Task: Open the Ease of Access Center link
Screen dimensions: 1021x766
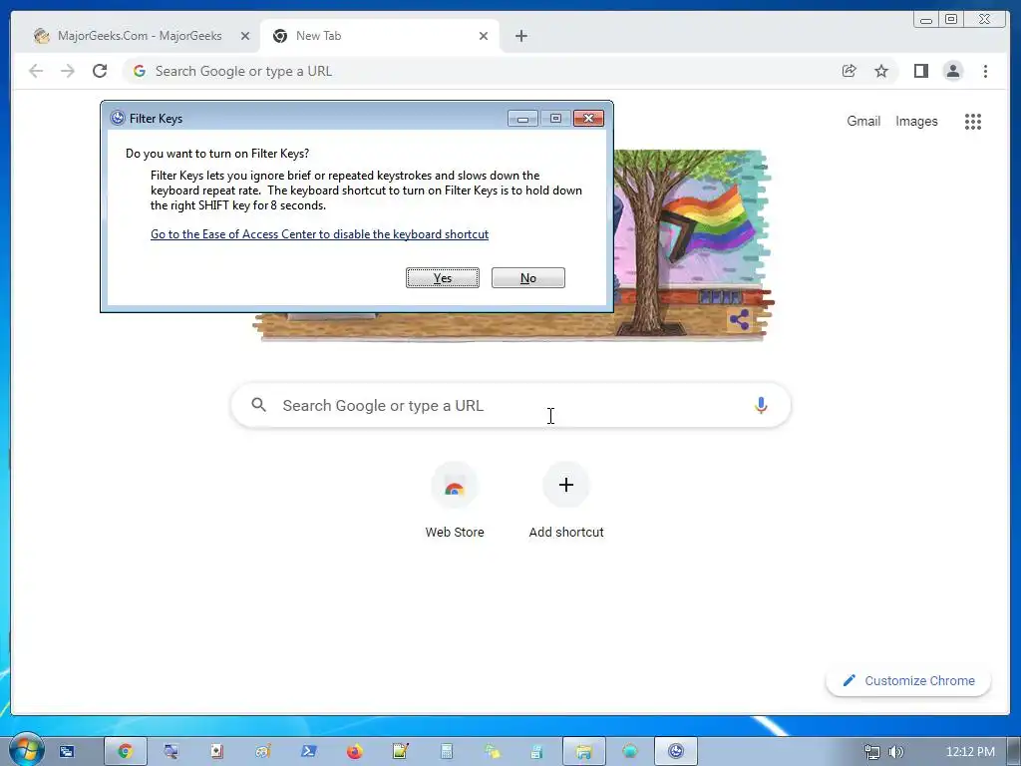Action: (x=319, y=234)
